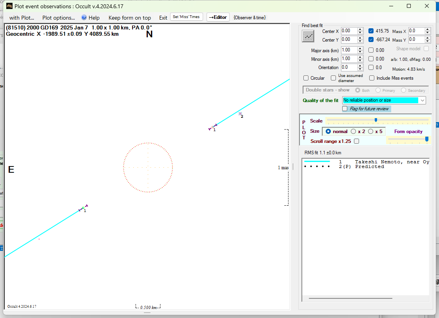Open the with Plot... menu
The image size is (439, 318).
click(22, 18)
